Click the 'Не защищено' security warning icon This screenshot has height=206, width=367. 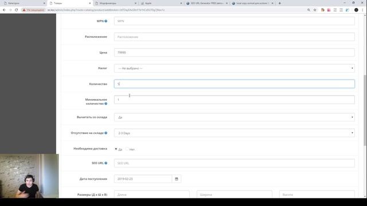coord(24,10)
